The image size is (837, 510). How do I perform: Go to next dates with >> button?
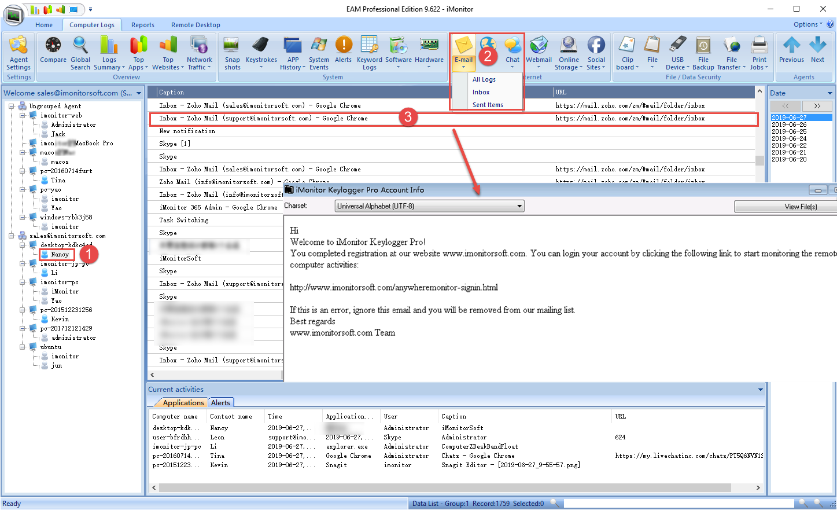pyautogui.click(x=817, y=106)
